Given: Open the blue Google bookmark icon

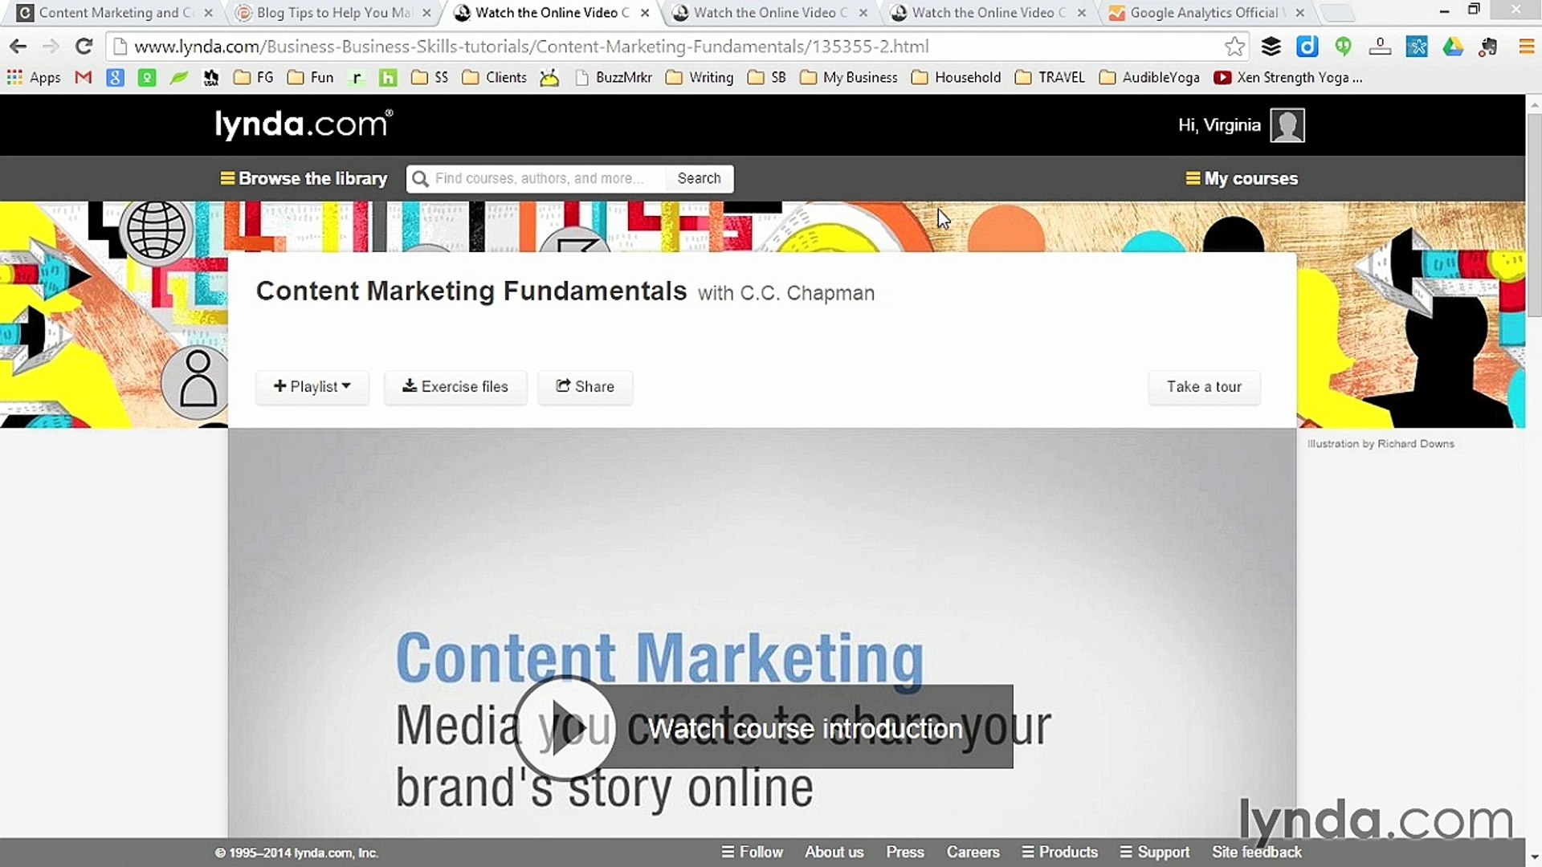Looking at the screenshot, I should pos(115,77).
